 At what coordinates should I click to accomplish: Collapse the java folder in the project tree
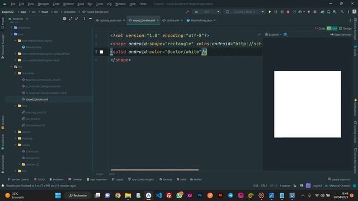click(x=12, y=34)
